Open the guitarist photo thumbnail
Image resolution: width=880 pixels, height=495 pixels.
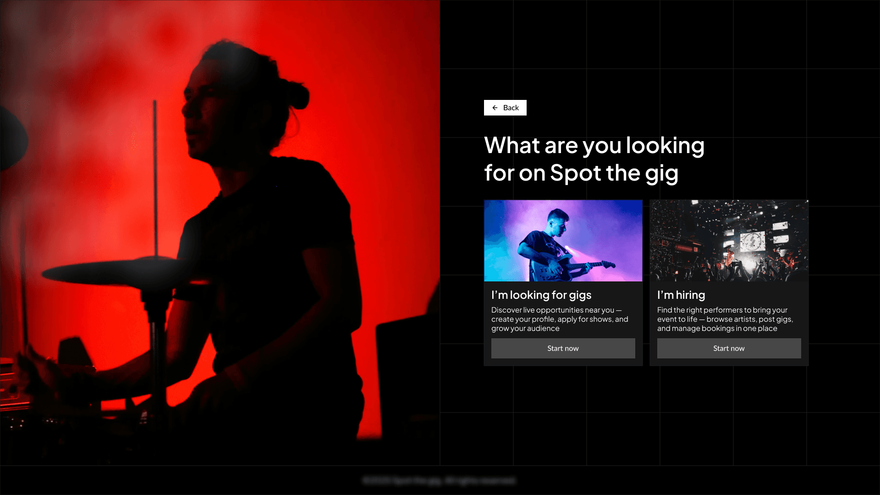563,241
